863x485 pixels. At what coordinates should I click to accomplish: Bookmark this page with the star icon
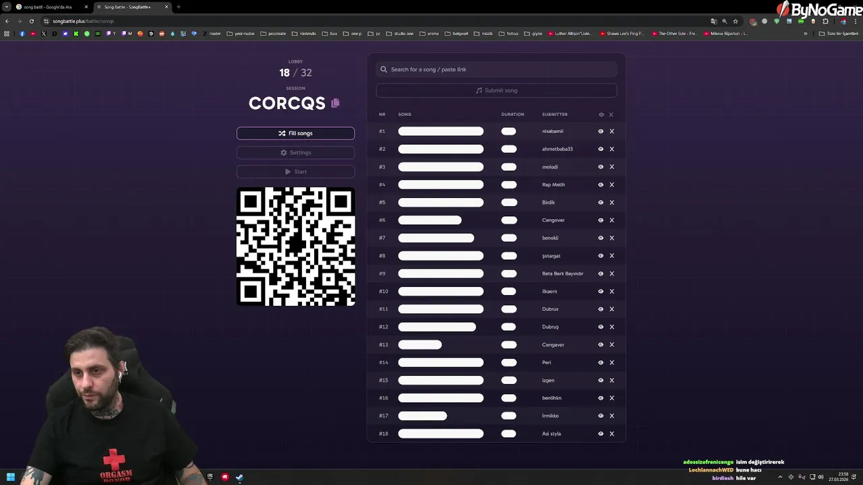(736, 21)
